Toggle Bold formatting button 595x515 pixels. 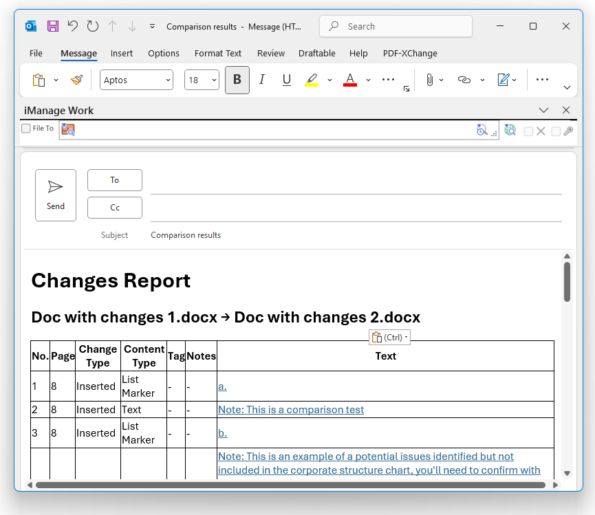click(x=237, y=80)
